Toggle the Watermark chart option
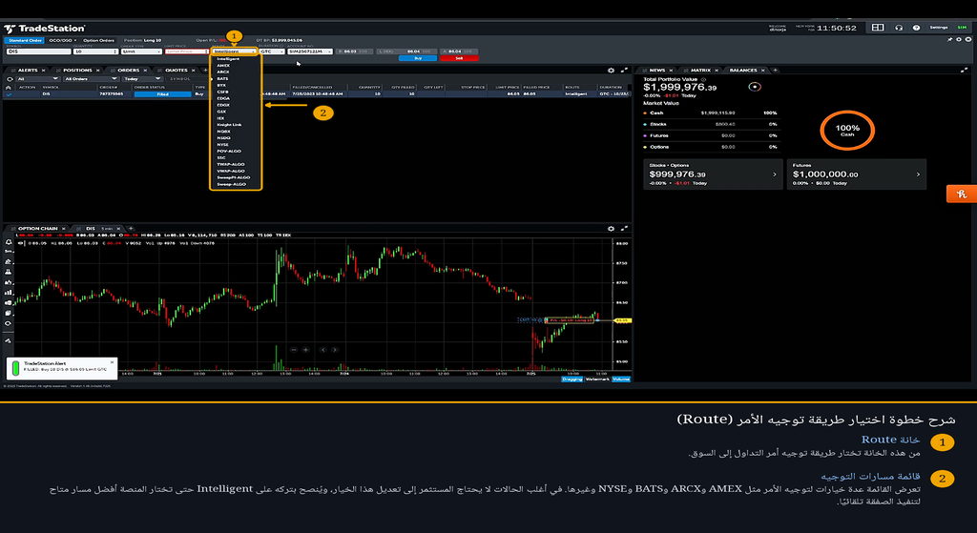Screen dimensions: 977x533 pyautogui.click(x=597, y=379)
